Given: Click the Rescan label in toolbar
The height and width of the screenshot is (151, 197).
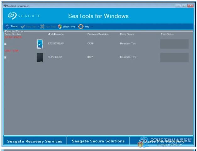Looking at the screenshot, I should click(14, 27).
